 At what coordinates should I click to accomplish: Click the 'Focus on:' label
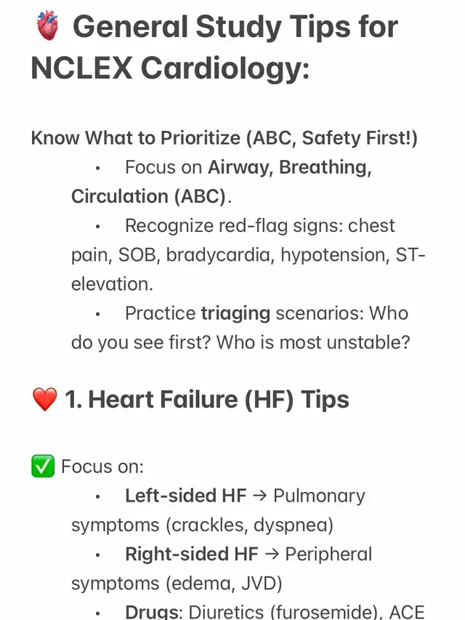(102, 467)
